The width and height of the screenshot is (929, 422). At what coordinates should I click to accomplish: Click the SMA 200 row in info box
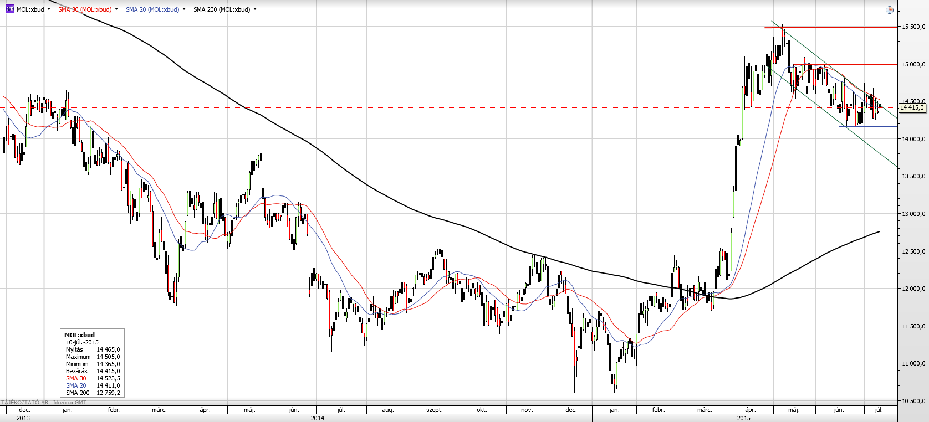point(92,393)
